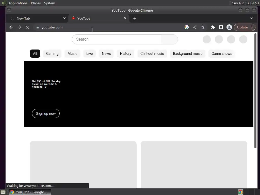Open the Chrome profile avatar
260x195 pixels.
(229, 27)
